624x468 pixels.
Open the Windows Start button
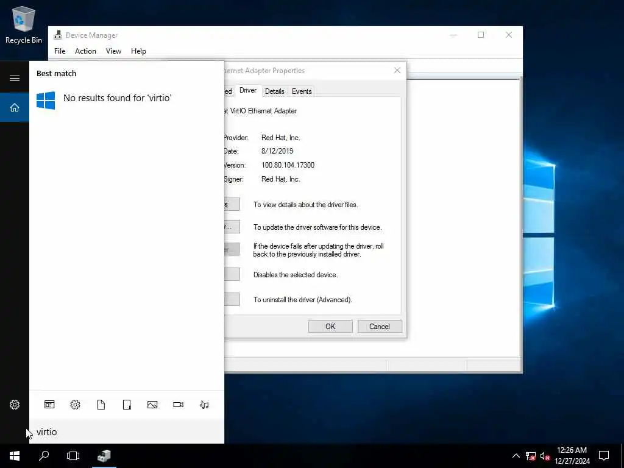click(x=15, y=456)
